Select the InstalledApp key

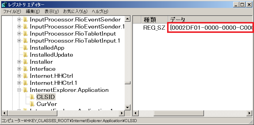(47, 48)
